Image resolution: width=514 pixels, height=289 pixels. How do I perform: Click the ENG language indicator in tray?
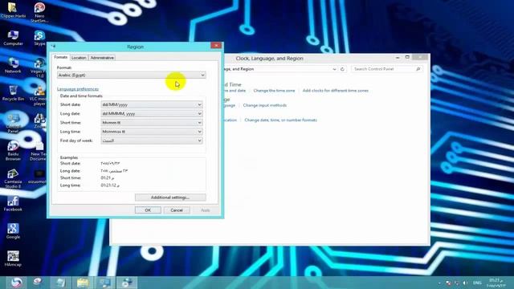(x=477, y=283)
